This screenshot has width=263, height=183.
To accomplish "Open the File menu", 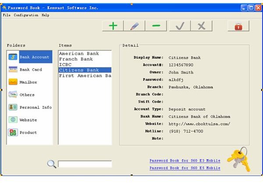I will coord(7,15).
